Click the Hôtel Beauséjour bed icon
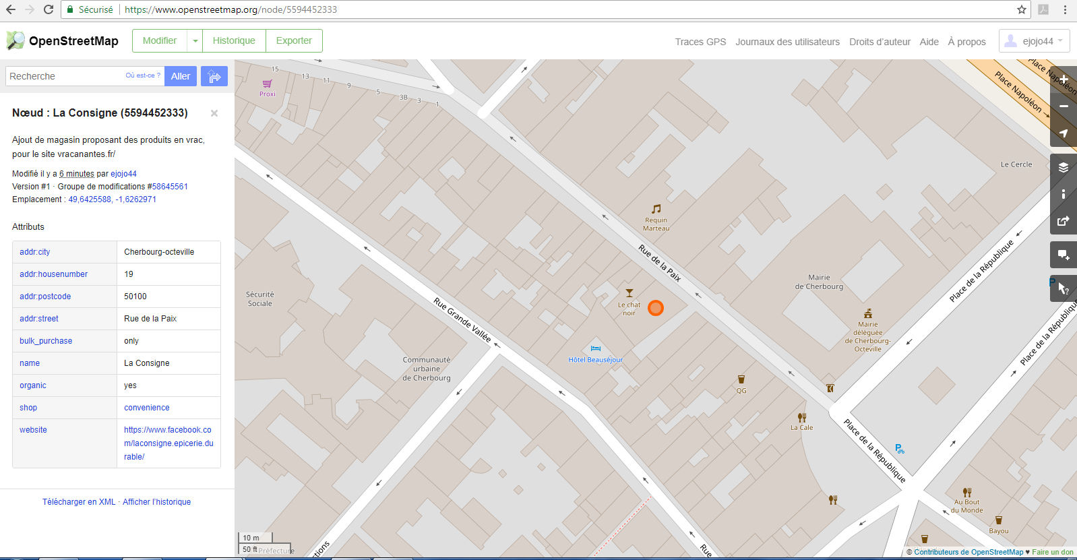 [x=596, y=348]
